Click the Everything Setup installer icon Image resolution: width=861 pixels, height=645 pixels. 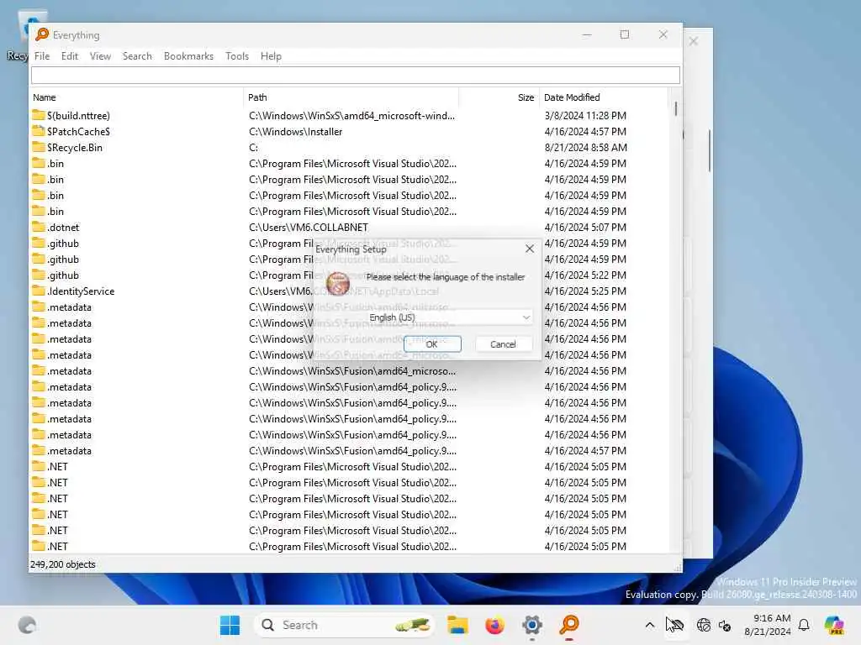[338, 283]
